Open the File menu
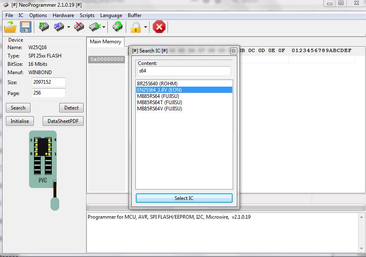The width and height of the screenshot is (366, 257). (9, 15)
